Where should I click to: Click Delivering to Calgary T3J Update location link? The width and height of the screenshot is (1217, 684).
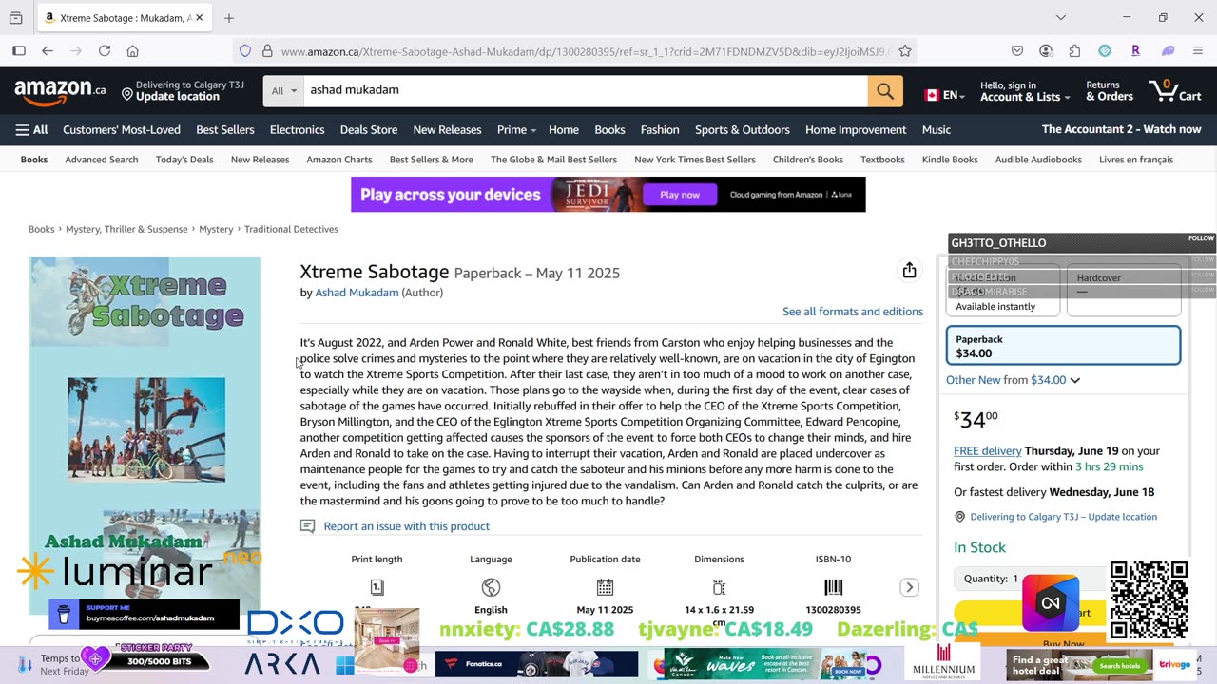tap(1064, 517)
